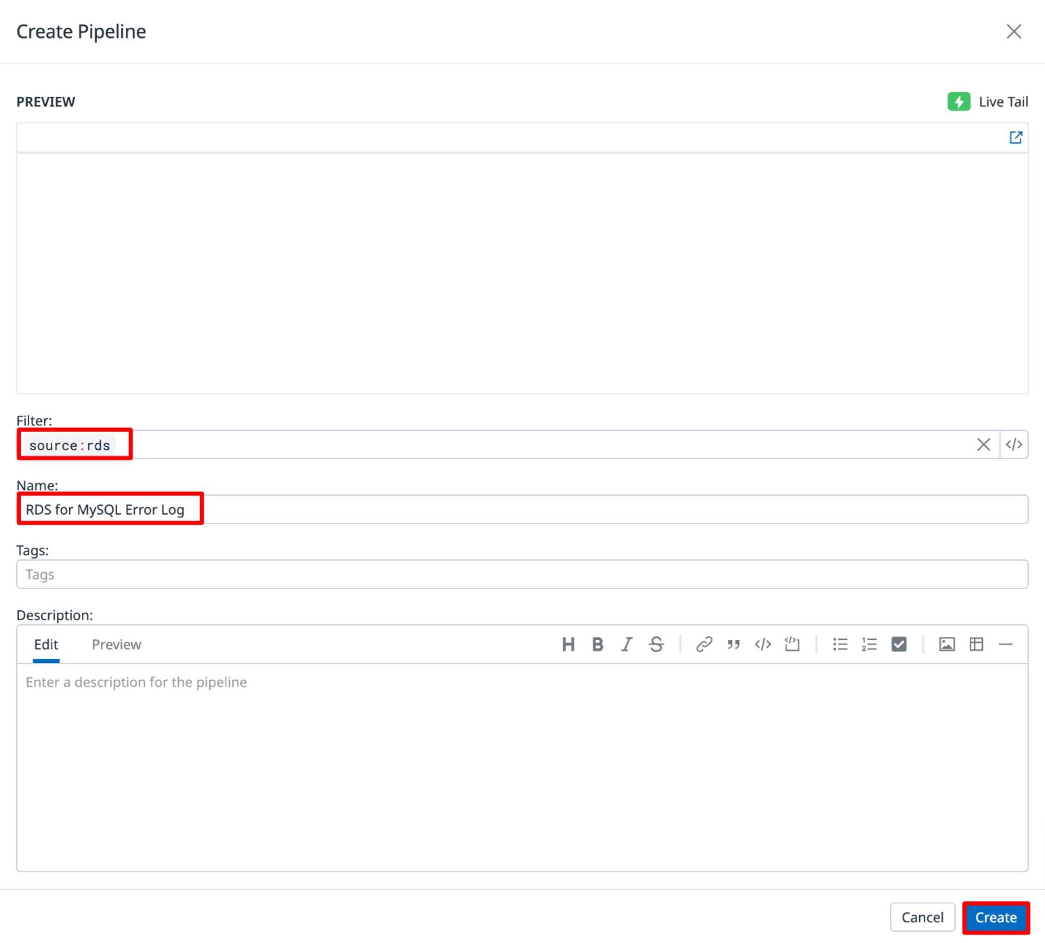
Task: Apply bold formatting
Action: point(597,644)
